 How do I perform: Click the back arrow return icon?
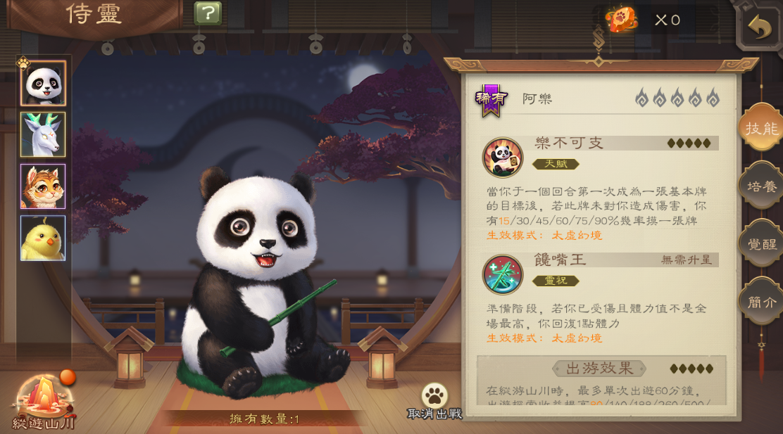(759, 26)
